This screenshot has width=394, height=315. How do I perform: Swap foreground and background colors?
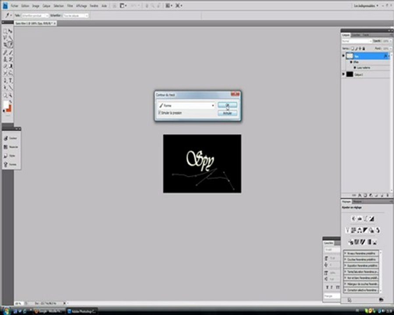[x=11, y=101]
